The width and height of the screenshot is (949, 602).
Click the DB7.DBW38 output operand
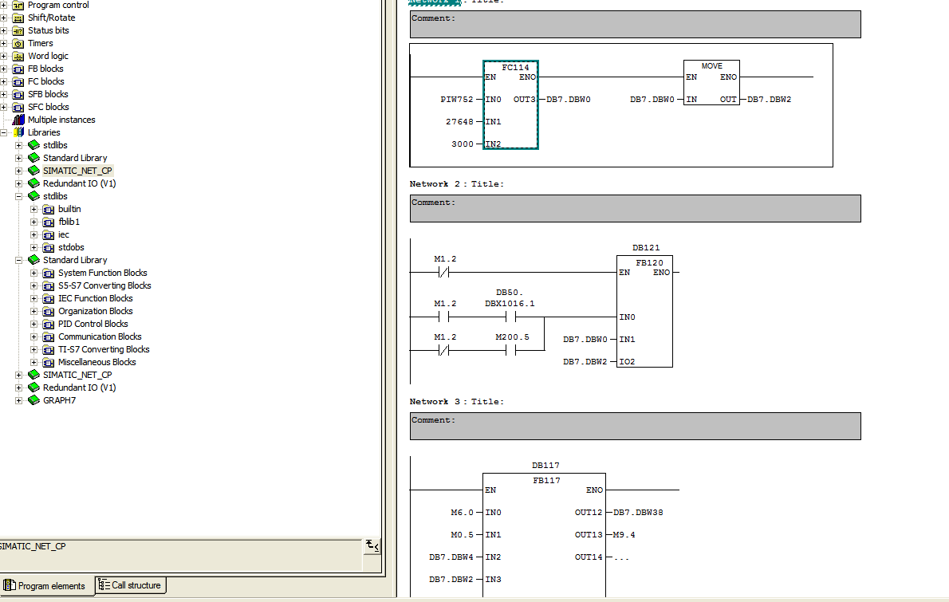click(638, 513)
